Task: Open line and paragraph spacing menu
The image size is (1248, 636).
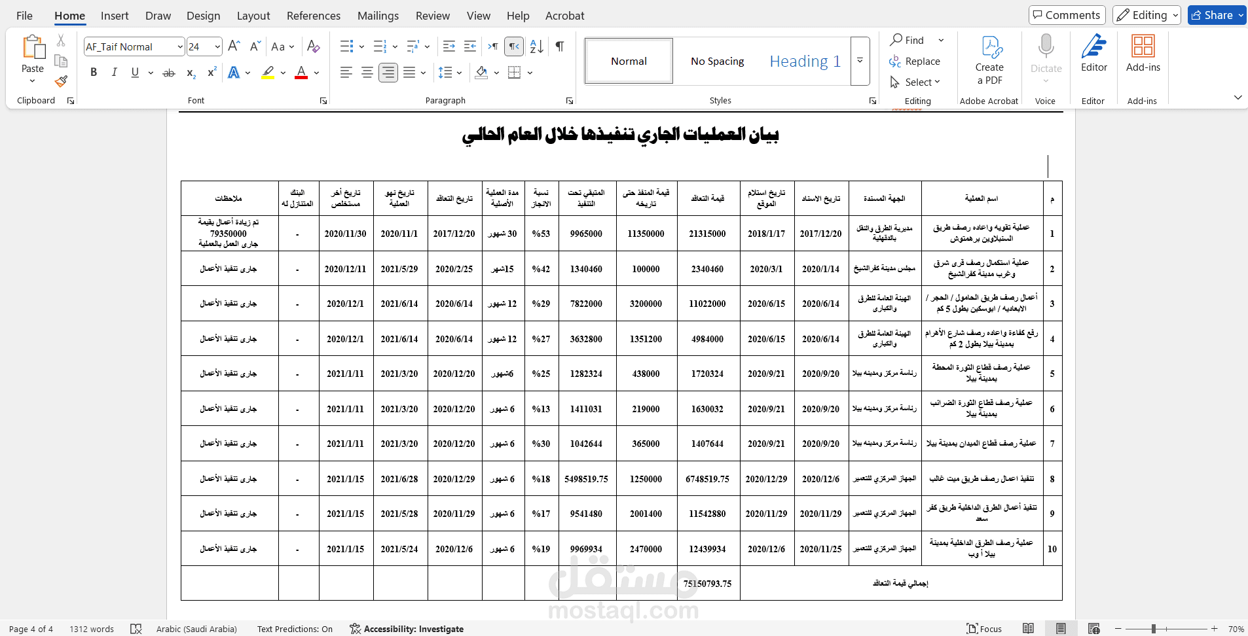Action: (450, 73)
